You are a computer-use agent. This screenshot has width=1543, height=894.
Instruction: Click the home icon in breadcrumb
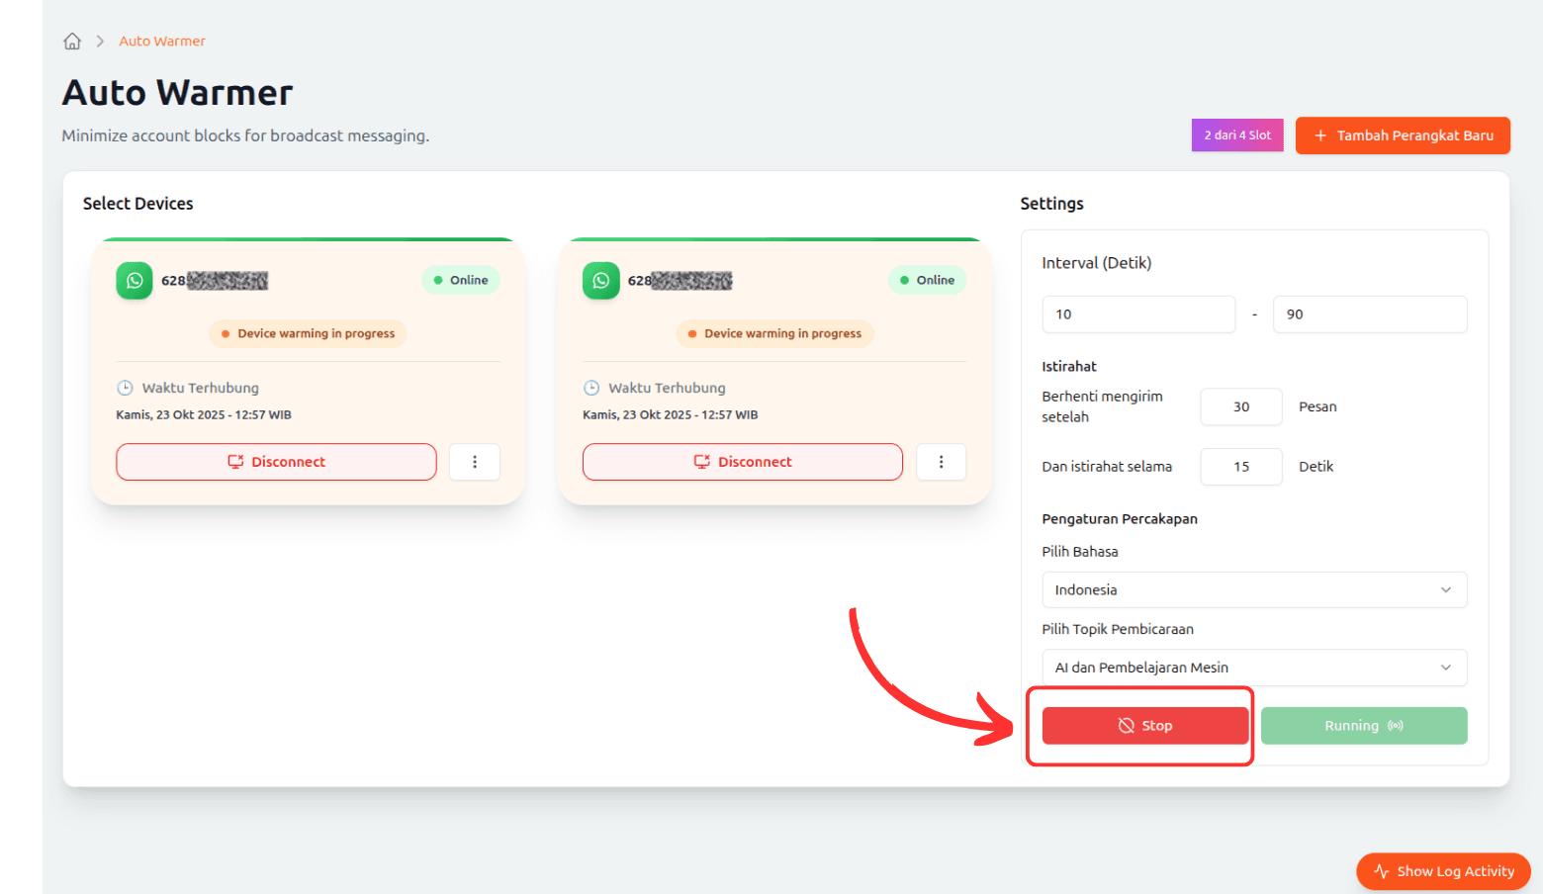(72, 42)
